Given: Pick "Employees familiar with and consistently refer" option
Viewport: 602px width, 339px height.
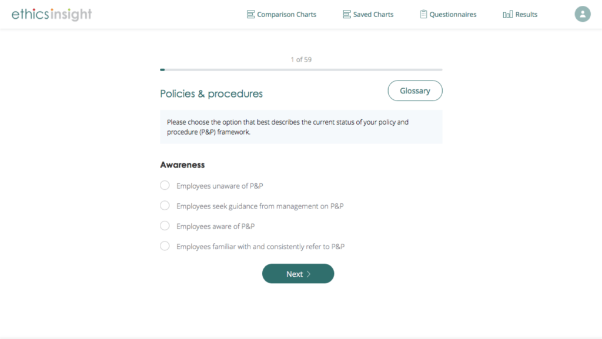Looking at the screenshot, I should pos(165,246).
